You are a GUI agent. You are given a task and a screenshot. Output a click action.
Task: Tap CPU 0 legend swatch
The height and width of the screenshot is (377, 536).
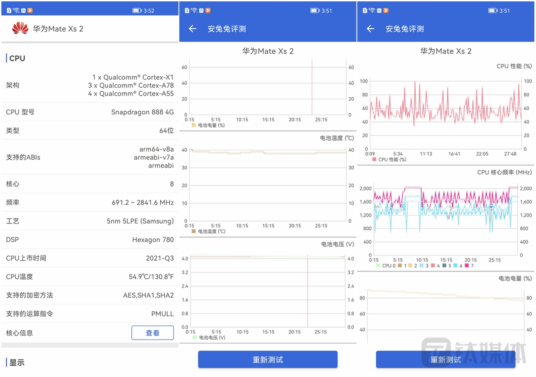tap(378, 265)
